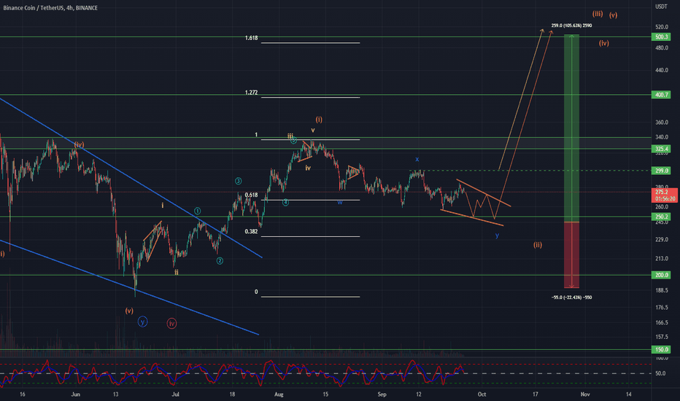Click the circled 1 wave marker
The width and height of the screenshot is (680, 401).
tap(197, 211)
